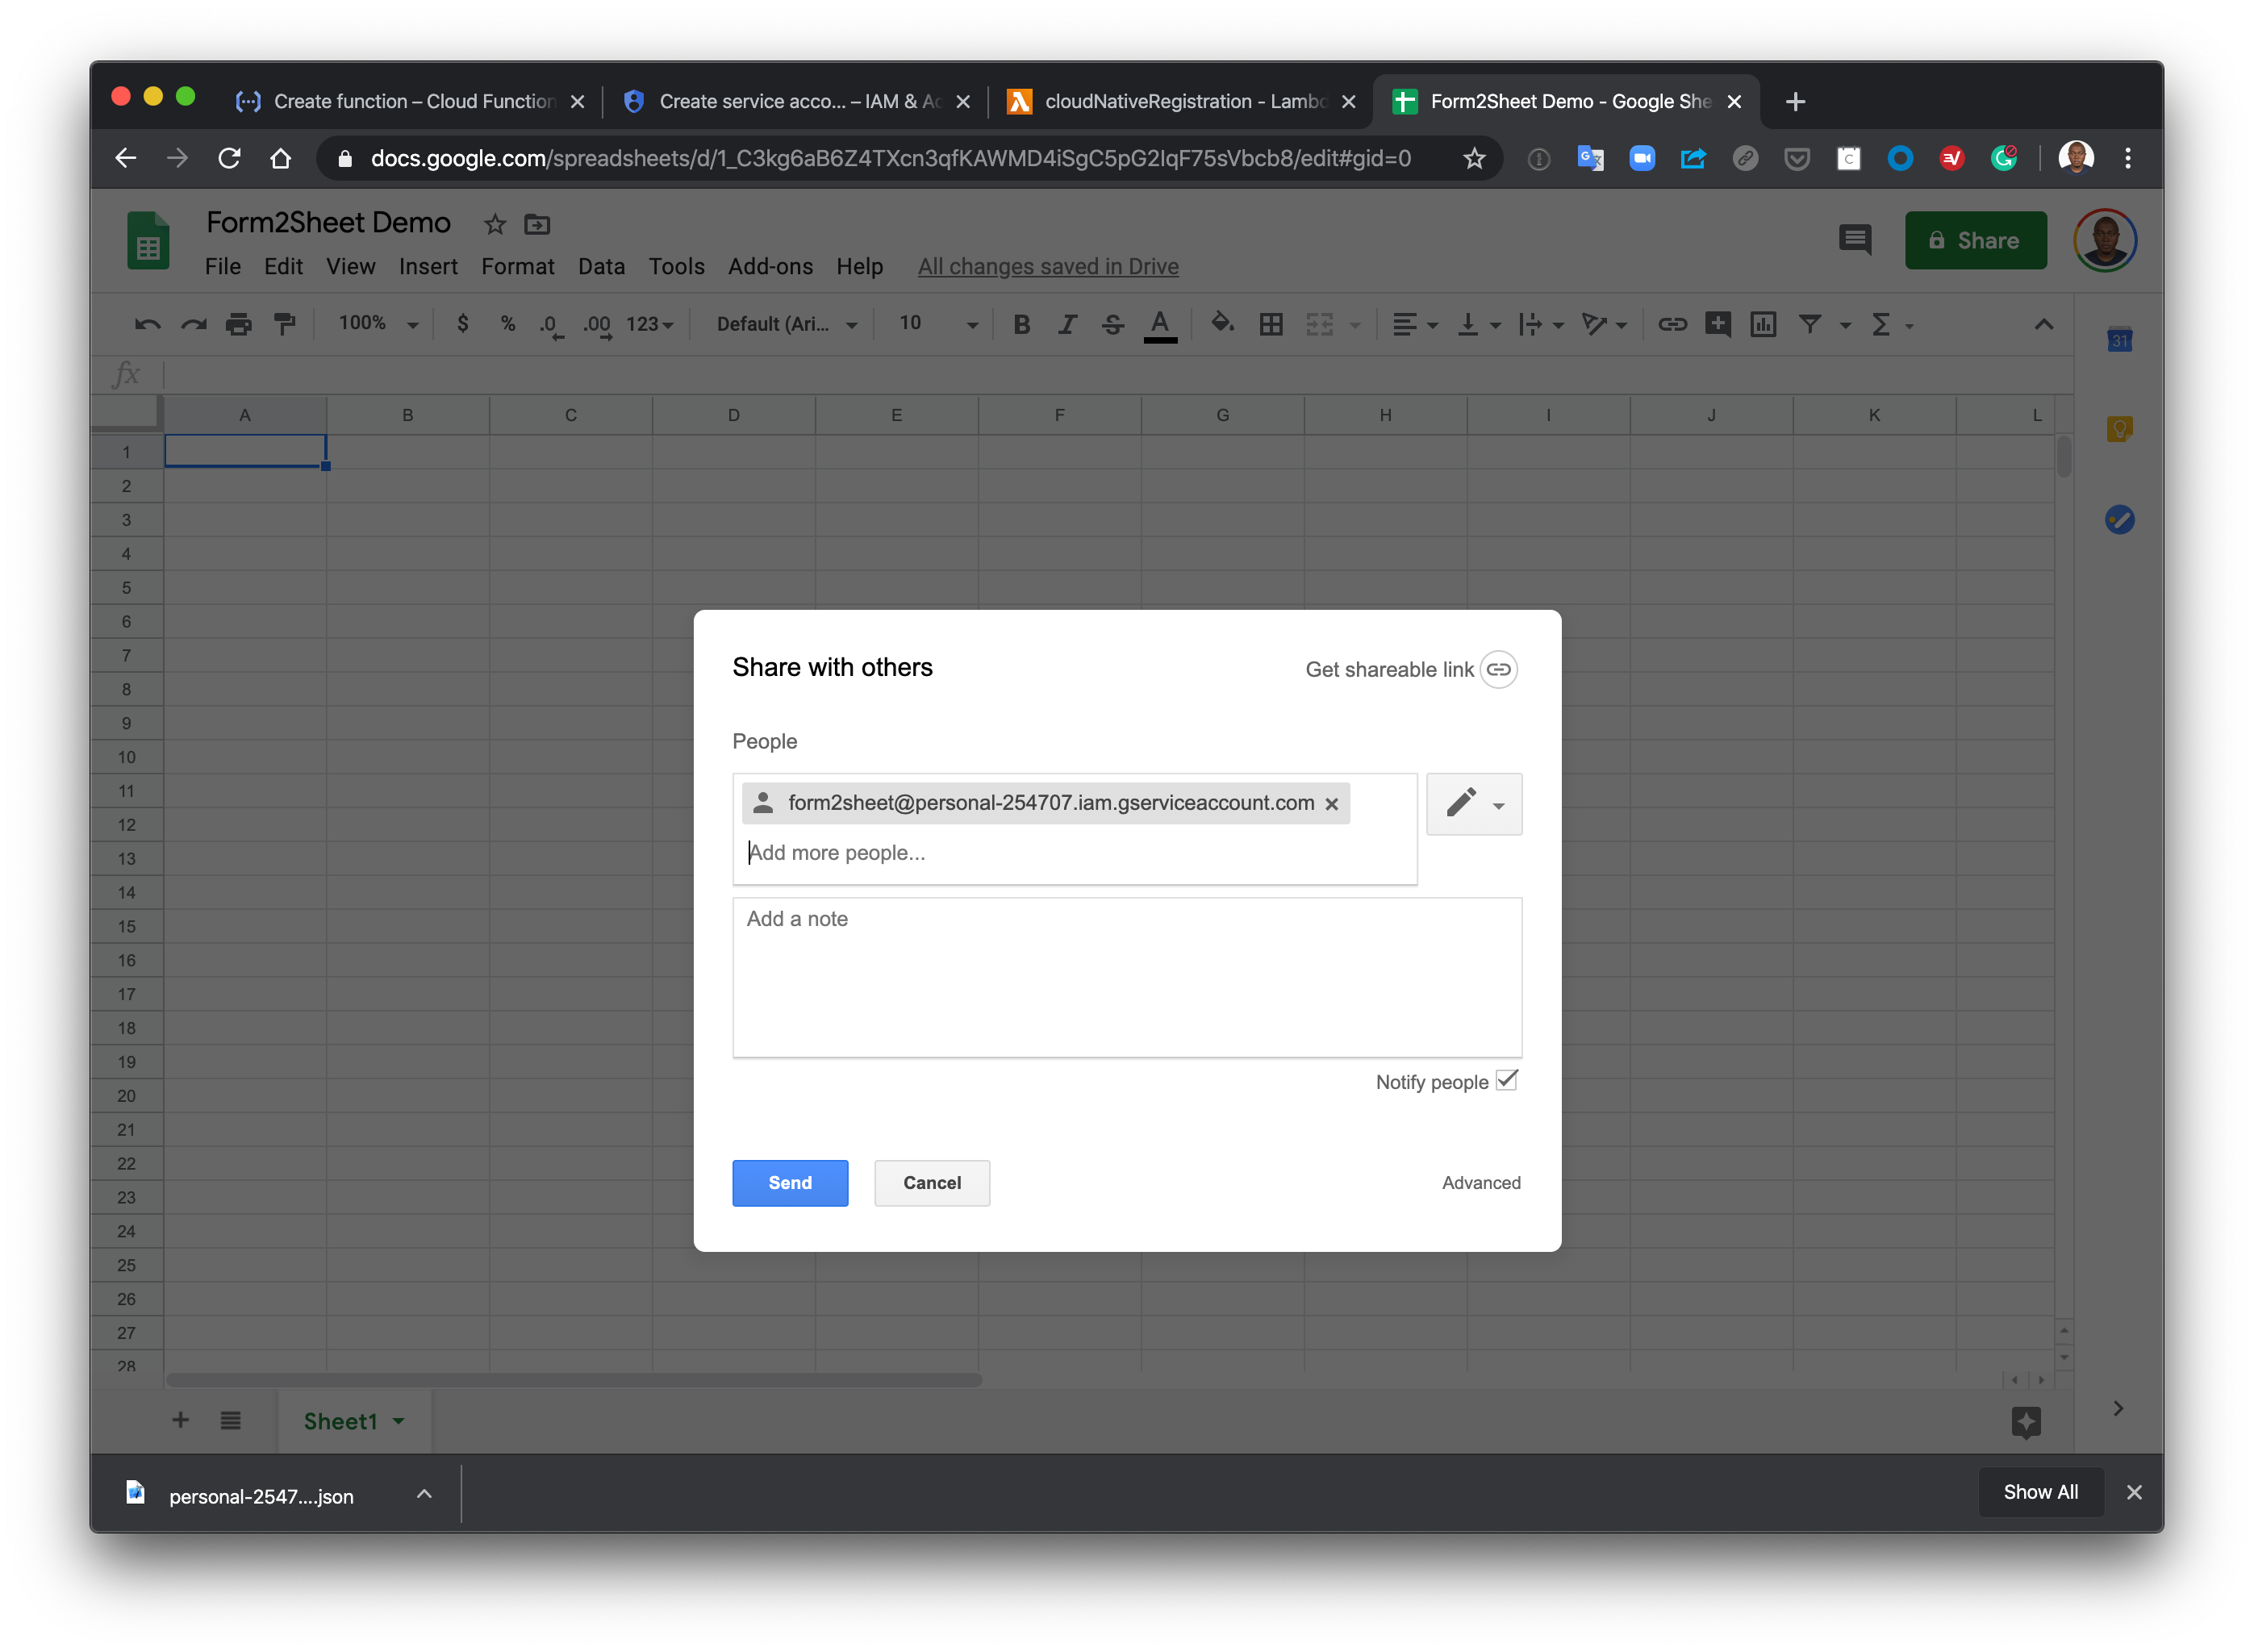Image resolution: width=2254 pixels, height=1652 pixels.
Task: Select the Paint format tool
Action: (x=285, y=324)
